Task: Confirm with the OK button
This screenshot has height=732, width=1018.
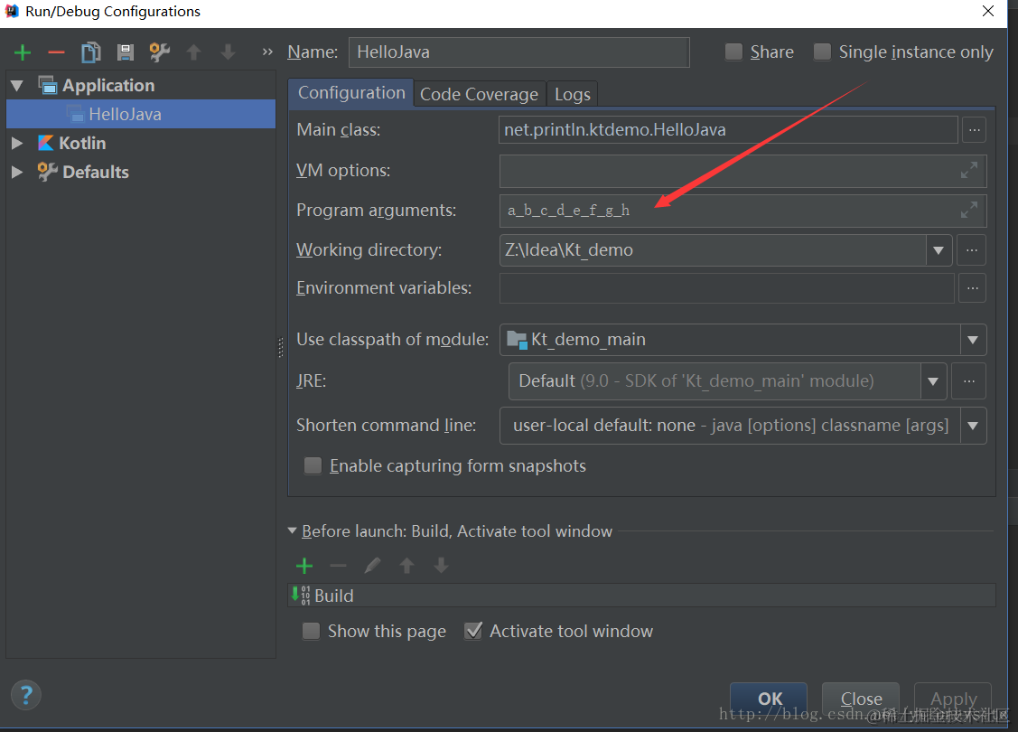Action: [770, 699]
